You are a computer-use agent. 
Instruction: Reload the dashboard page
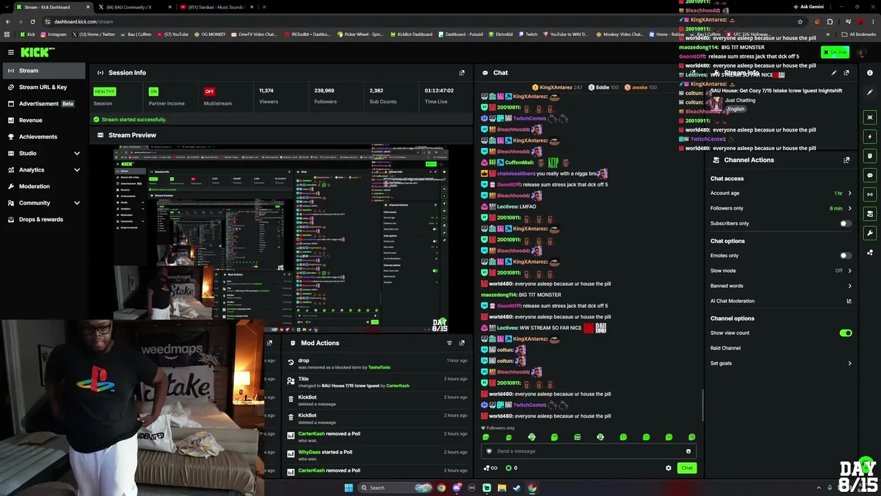point(32,21)
